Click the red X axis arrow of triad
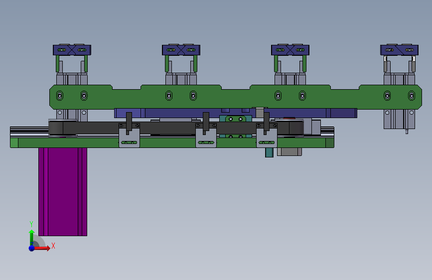This screenshot has width=432, height=280. (42, 248)
